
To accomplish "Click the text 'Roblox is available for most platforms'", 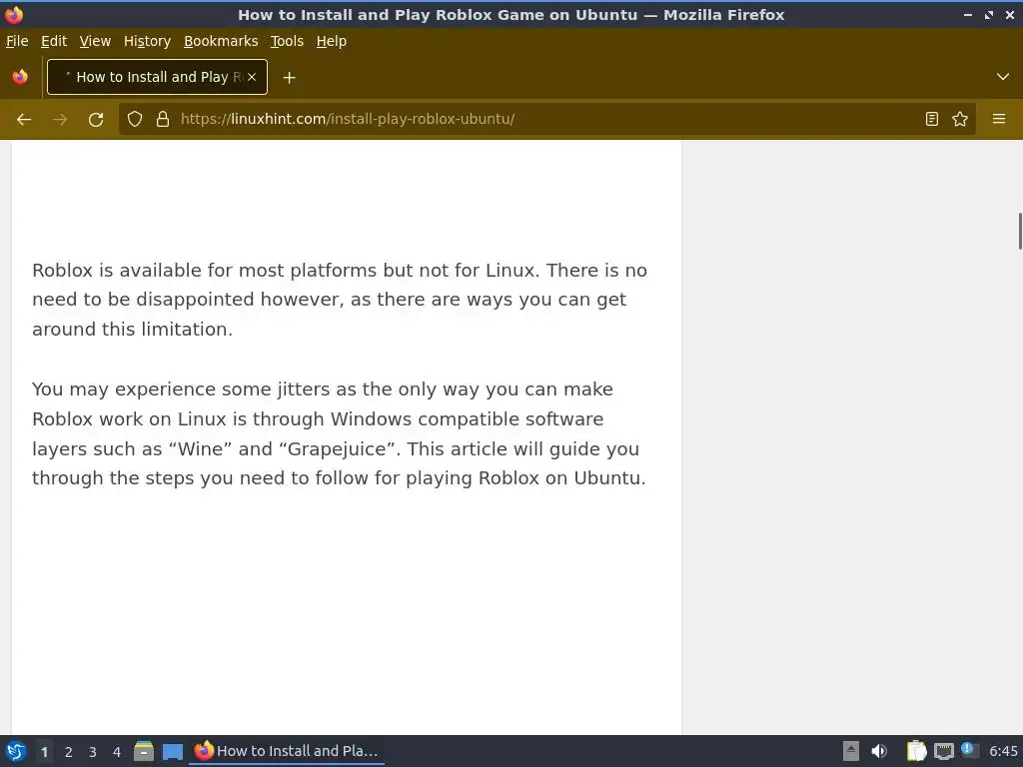I will (x=204, y=270).
